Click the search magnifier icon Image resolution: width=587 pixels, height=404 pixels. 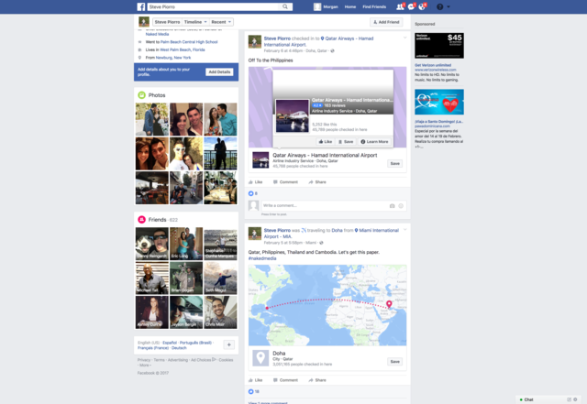click(285, 6)
